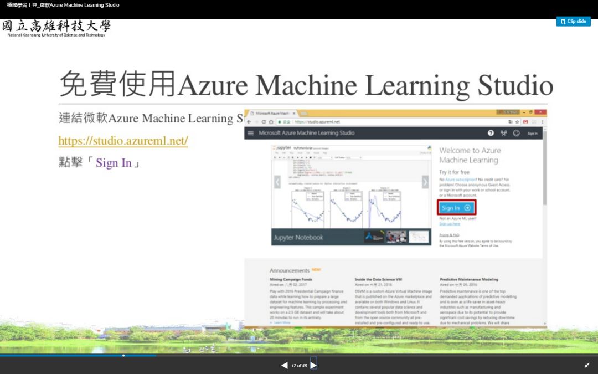The width and height of the screenshot is (598, 374).
Task: Click the carousel right chevron on the Jupyter preview
Action: [425, 182]
